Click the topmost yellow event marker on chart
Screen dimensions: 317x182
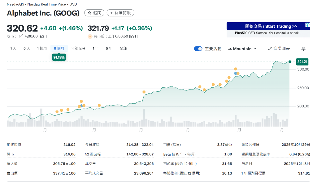click(236, 69)
